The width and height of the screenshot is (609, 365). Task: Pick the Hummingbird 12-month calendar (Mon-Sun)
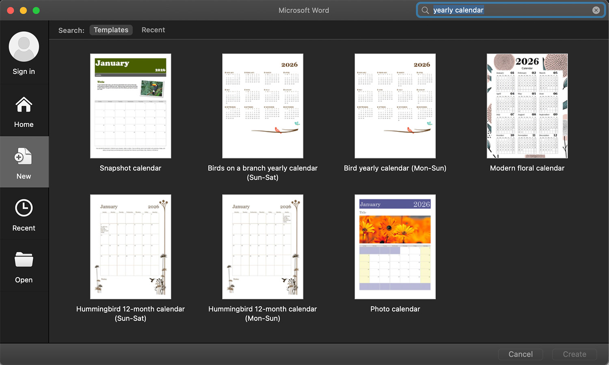pyautogui.click(x=262, y=246)
